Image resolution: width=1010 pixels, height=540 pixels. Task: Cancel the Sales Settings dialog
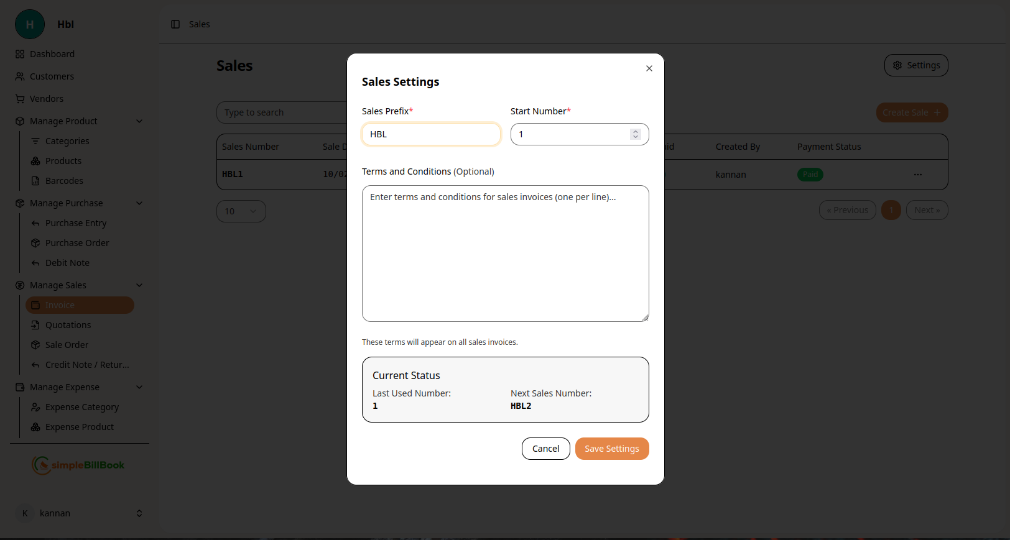pyautogui.click(x=545, y=449)
